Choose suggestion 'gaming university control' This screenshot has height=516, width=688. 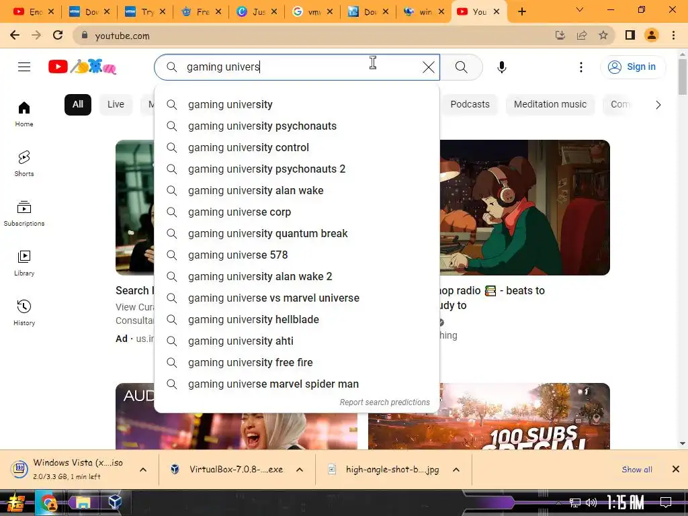coord(296,147)
